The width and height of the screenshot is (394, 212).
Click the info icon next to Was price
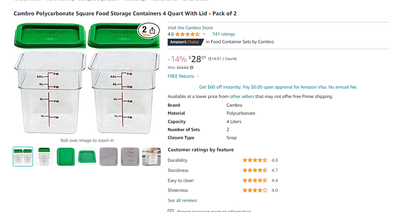click(192, 68)
